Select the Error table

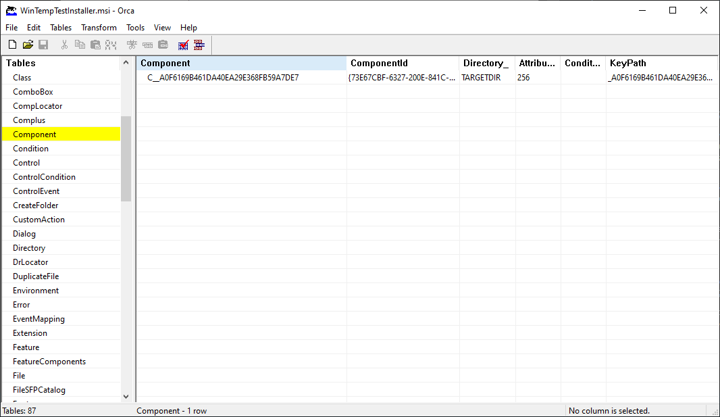click(x=61, y=305)
